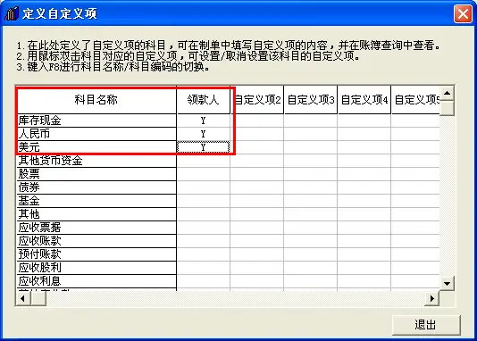Click the vertical scrollbar thumb
Image resolution: width=477 pixels, height=341 pixels.
(447, 108)
